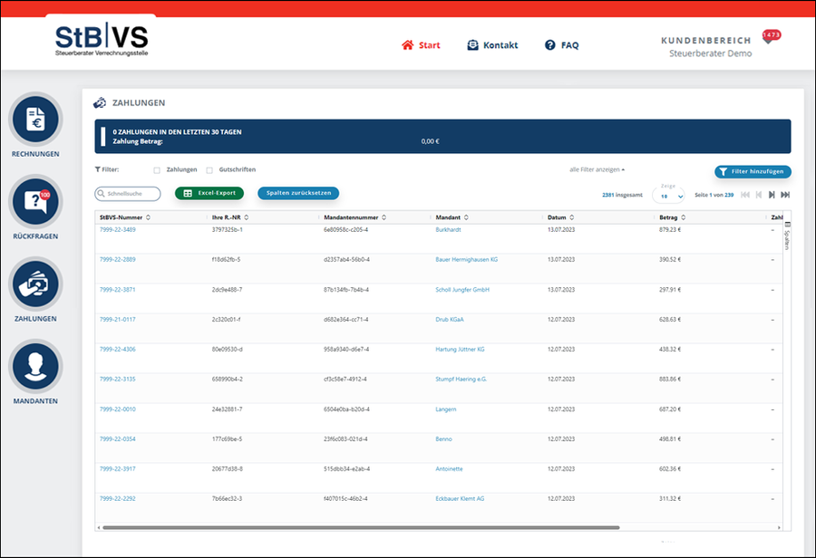Open the Mandanten sidebar icon

(35, 367)
